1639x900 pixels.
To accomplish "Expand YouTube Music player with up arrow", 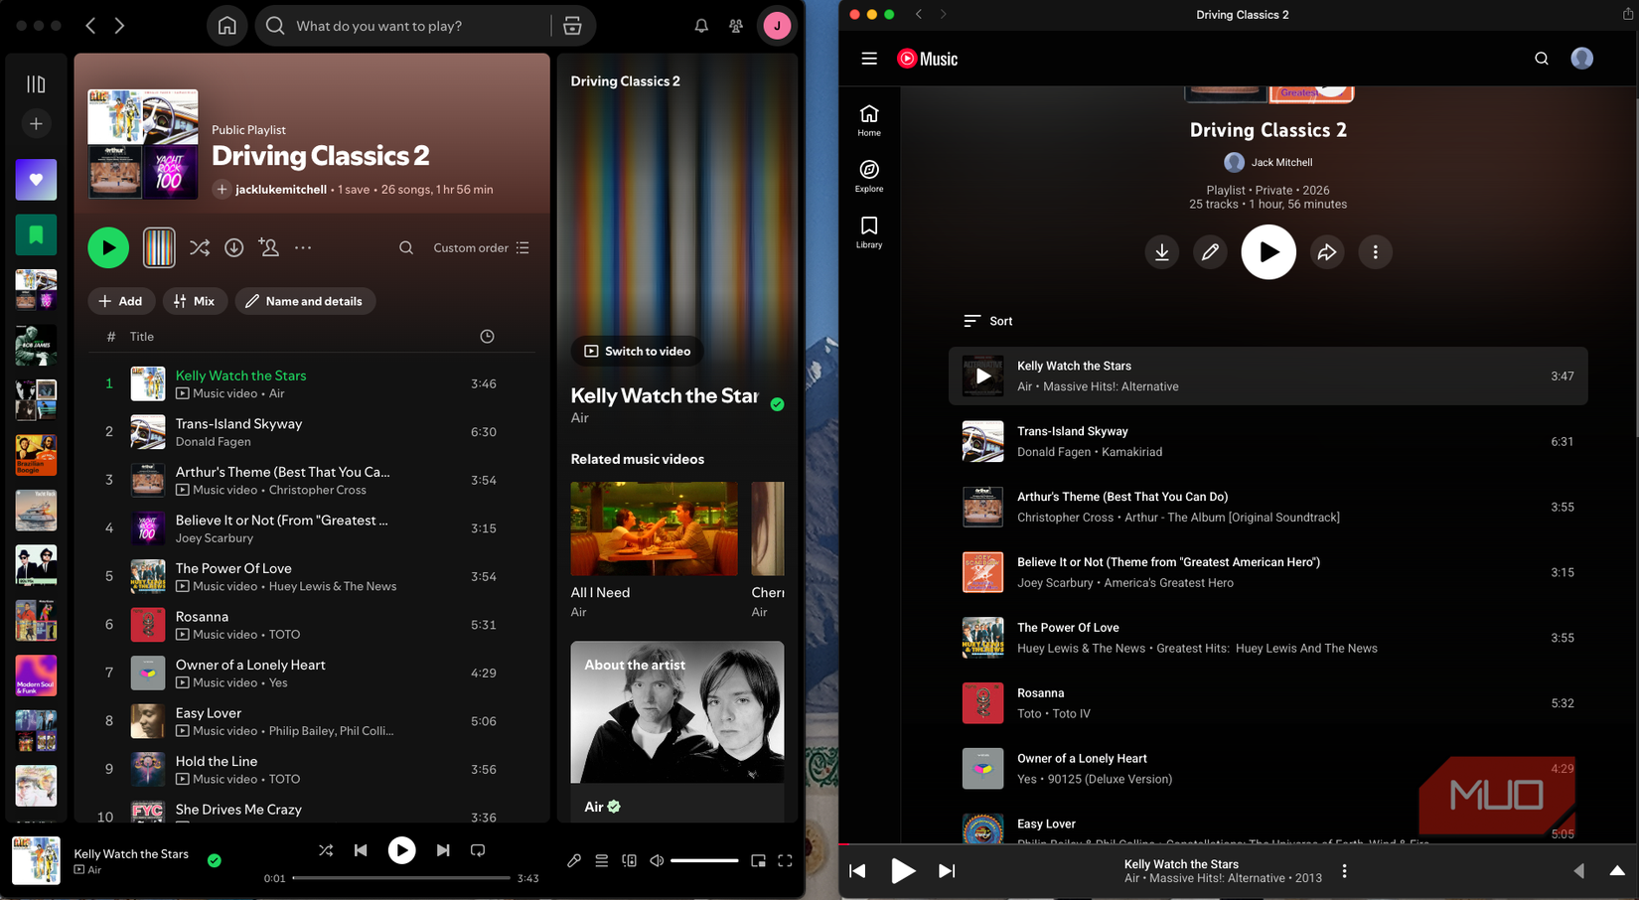I will click(1617, 870).
